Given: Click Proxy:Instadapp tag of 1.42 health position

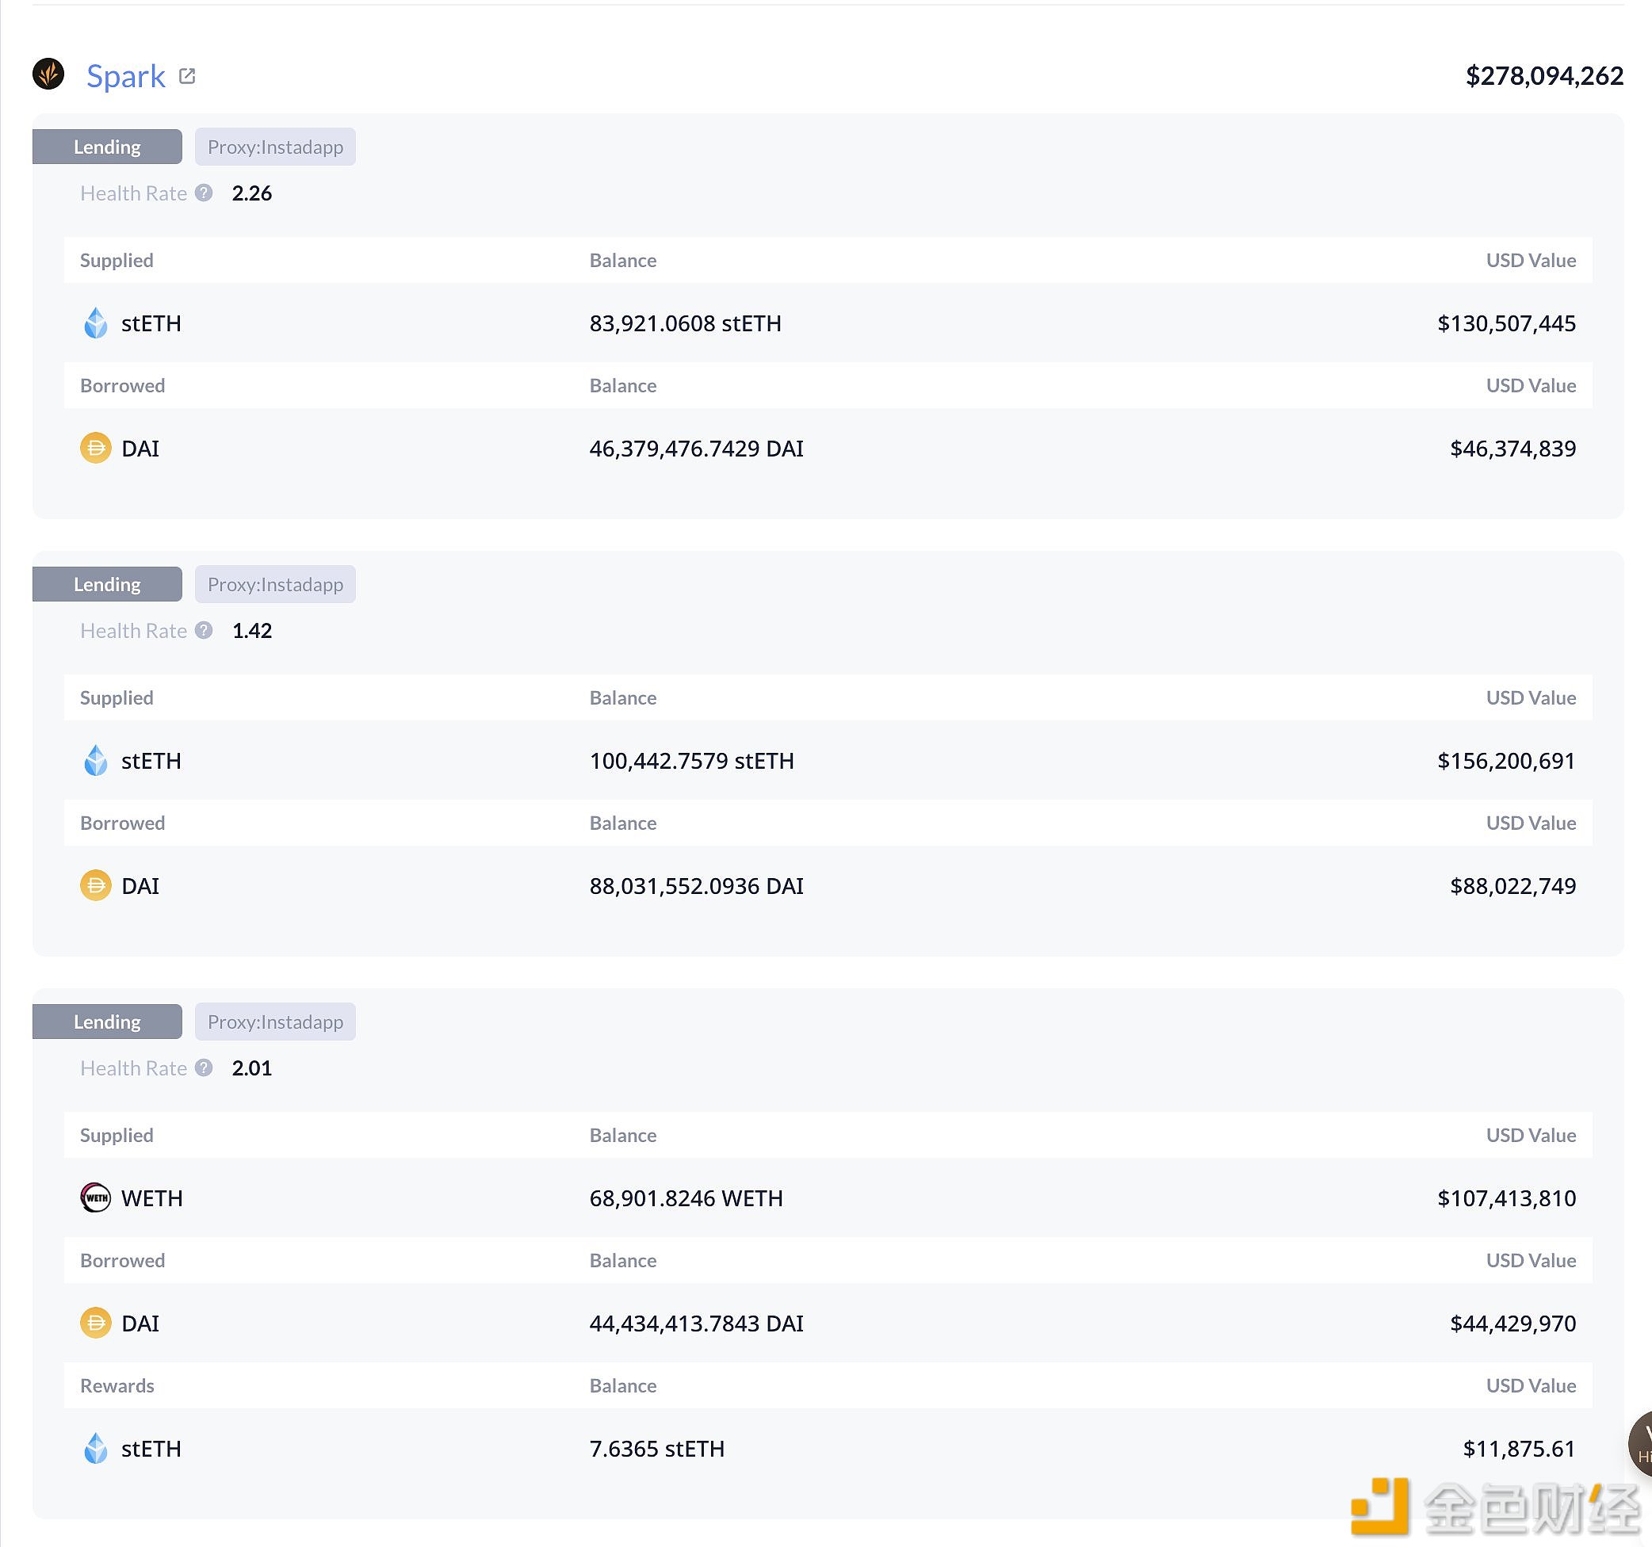Looking at the screenshot, I should coord(275,584).
